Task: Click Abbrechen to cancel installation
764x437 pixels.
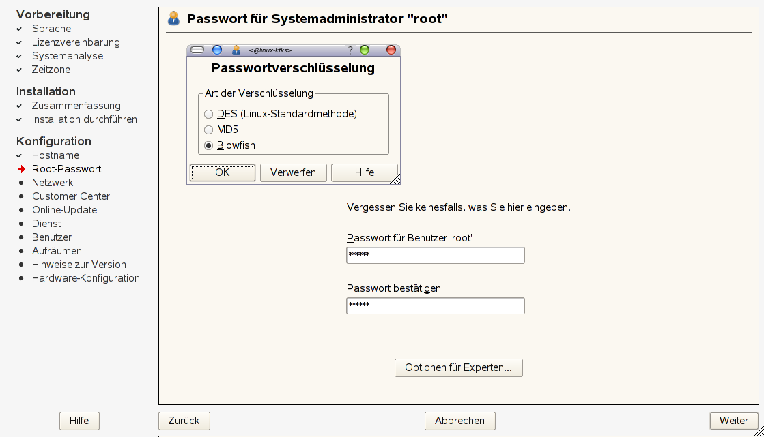Action: 459,421
